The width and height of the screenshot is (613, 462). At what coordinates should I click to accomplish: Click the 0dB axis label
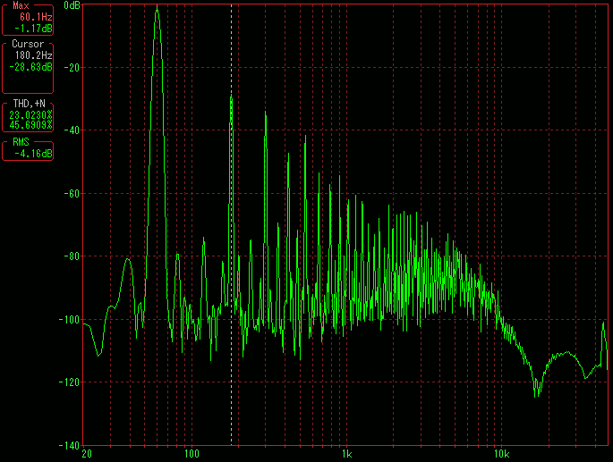coord(72,5)
